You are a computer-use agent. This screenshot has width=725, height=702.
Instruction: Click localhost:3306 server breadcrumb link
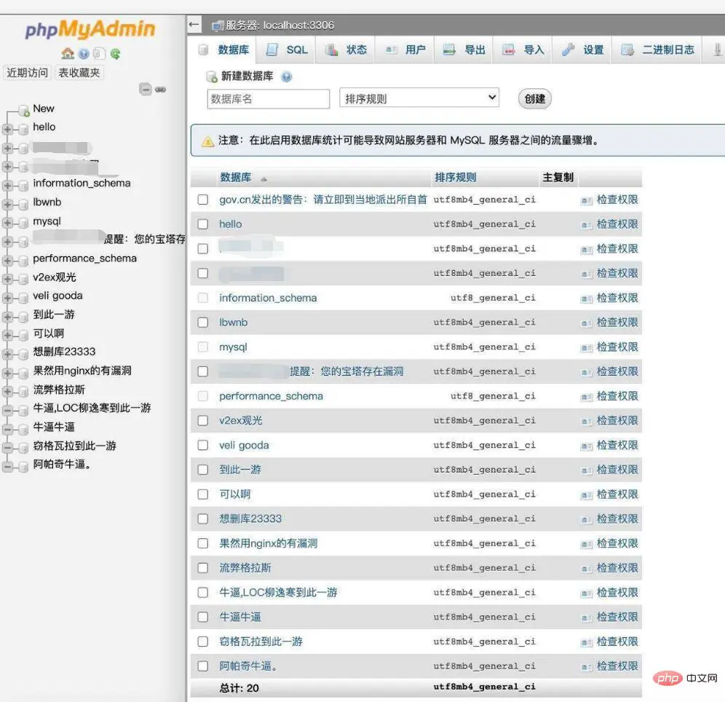tap(298, 25)
